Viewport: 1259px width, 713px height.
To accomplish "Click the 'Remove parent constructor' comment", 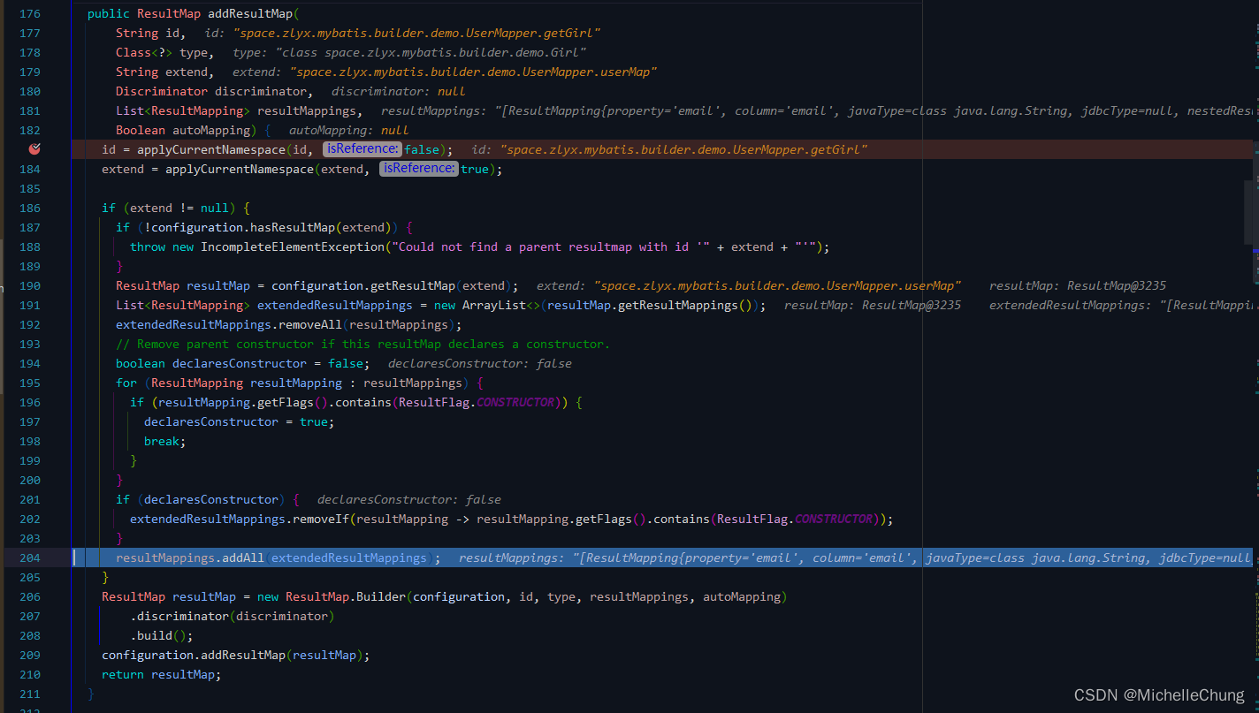I will (x=362, y=344).
